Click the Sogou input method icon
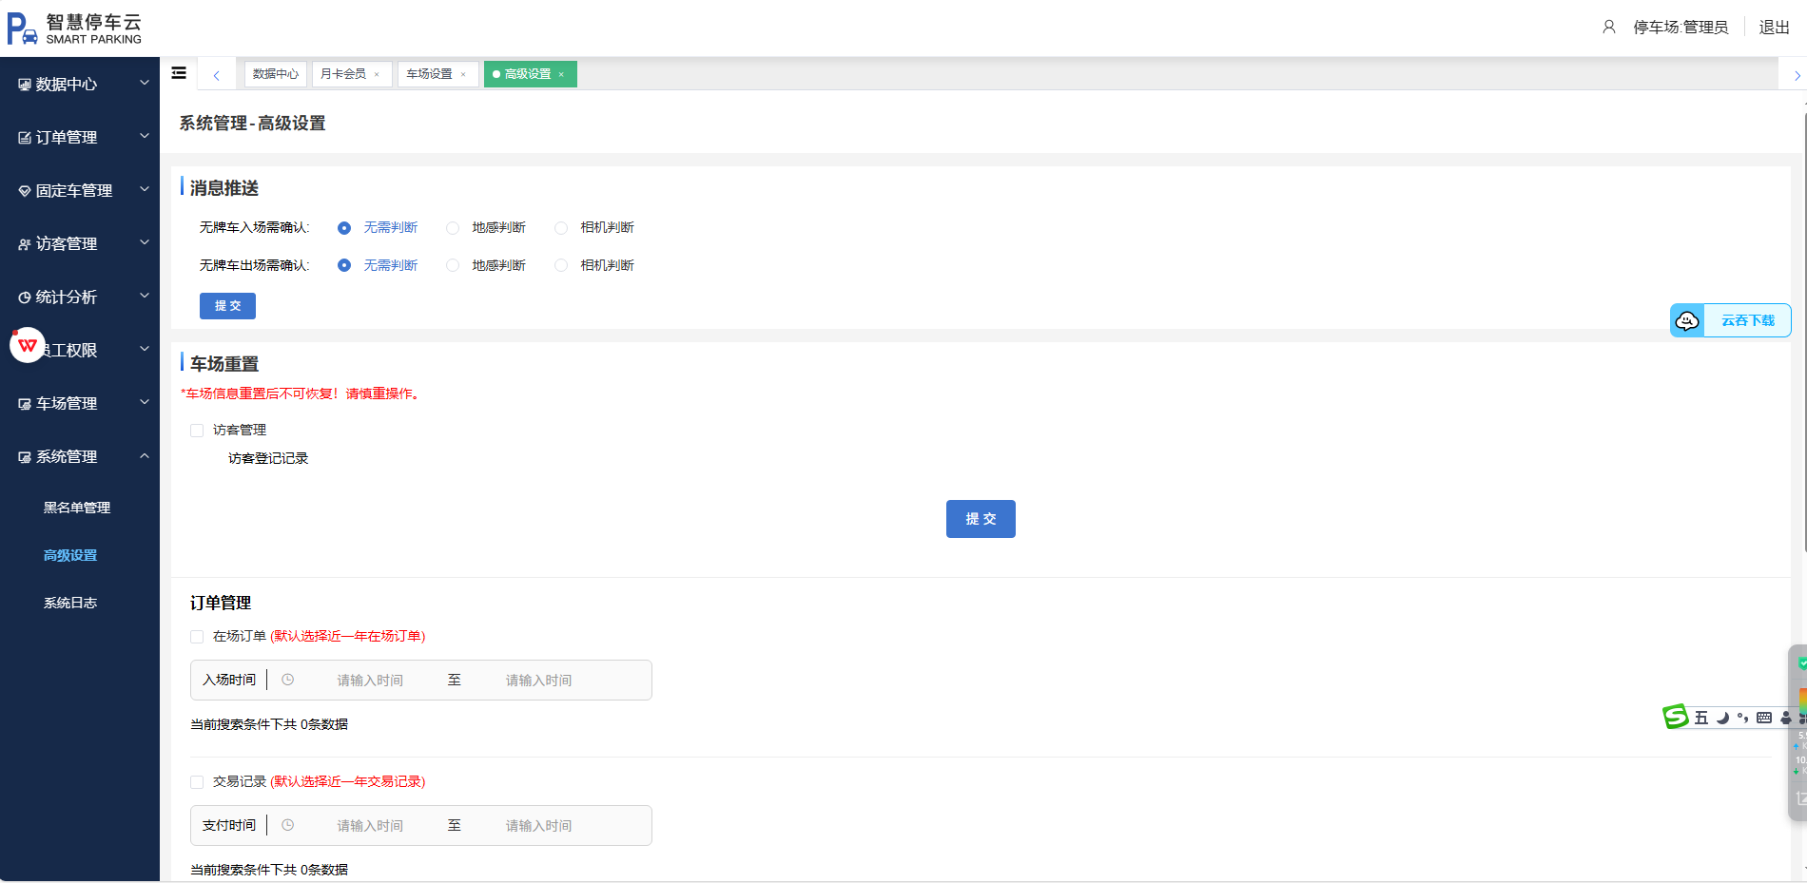 1675,717
